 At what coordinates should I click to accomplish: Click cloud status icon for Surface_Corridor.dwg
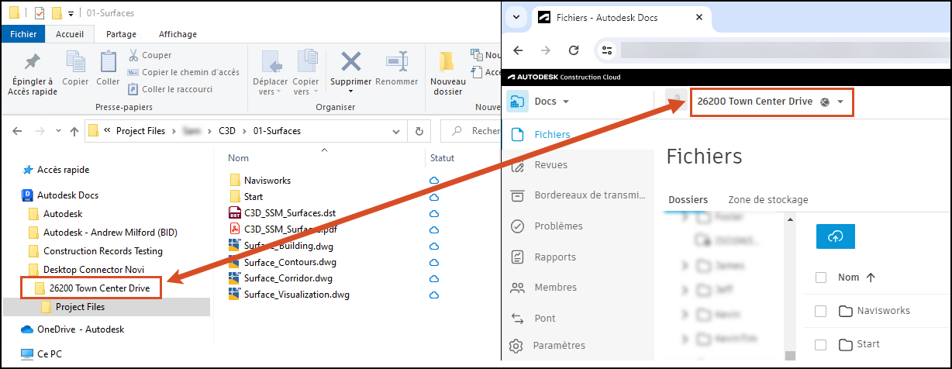(x=435, y=278)
